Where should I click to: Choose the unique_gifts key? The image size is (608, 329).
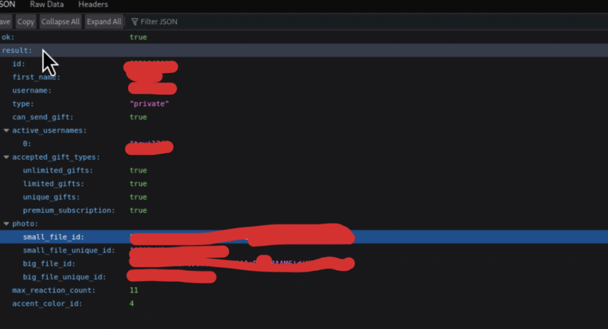tap(51, 197)
